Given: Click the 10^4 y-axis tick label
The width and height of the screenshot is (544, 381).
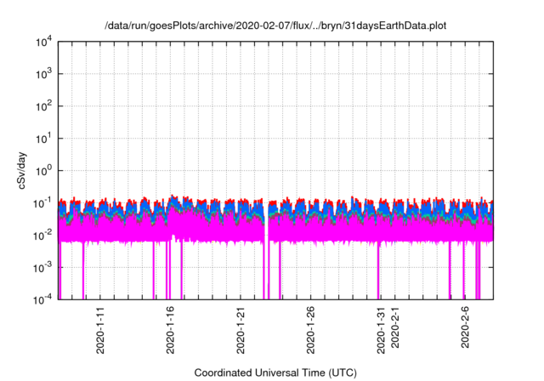Looking at the screenshot, I should 44,42.
